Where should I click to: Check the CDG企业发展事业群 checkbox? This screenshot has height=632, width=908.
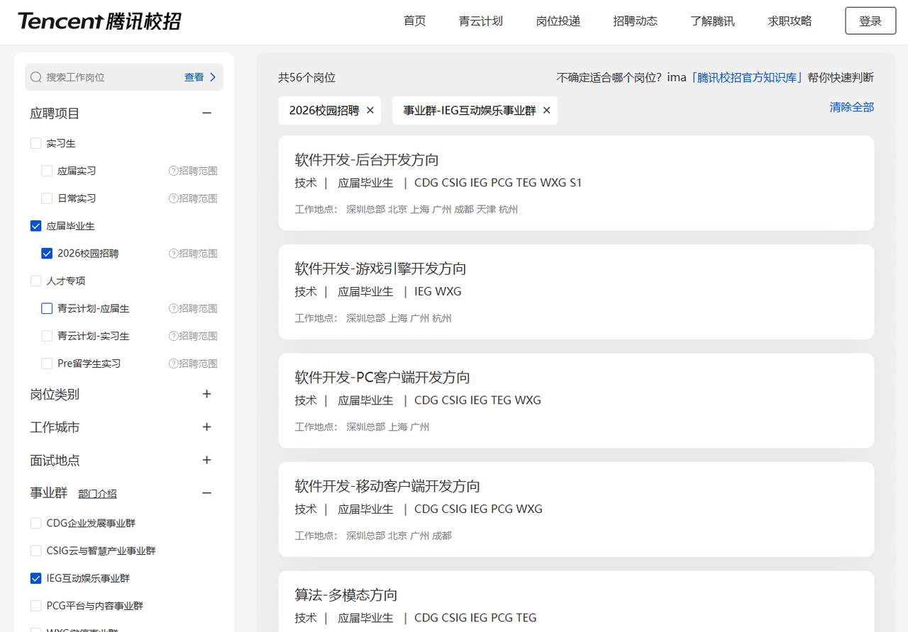pyautogui.click(x=36, y=524)
